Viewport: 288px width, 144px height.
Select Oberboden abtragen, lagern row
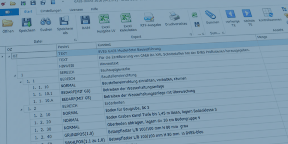[x=153, y=121]
